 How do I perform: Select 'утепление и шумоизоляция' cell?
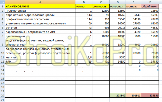(40, 23)
